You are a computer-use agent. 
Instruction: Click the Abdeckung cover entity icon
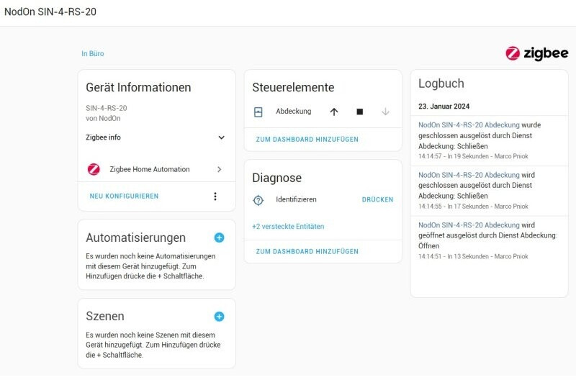(259, 112)
